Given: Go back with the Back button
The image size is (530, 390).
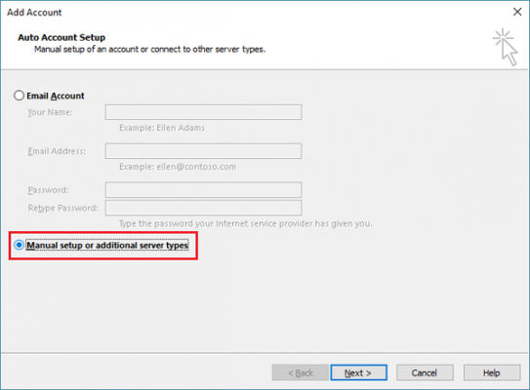Looking at the screenshot, I should [x=301, y=372].
